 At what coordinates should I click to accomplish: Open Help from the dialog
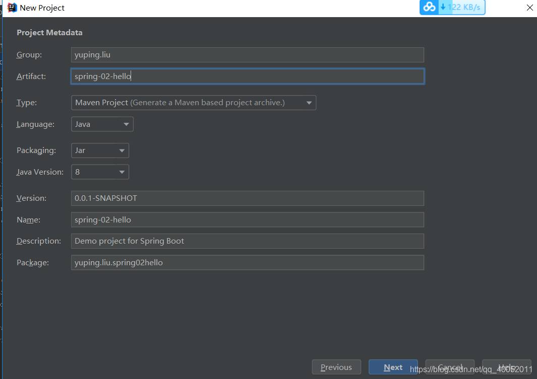point(507,367)
